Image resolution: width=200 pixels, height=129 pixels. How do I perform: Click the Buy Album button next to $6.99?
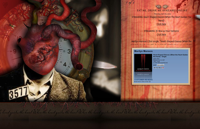point(161,65)
